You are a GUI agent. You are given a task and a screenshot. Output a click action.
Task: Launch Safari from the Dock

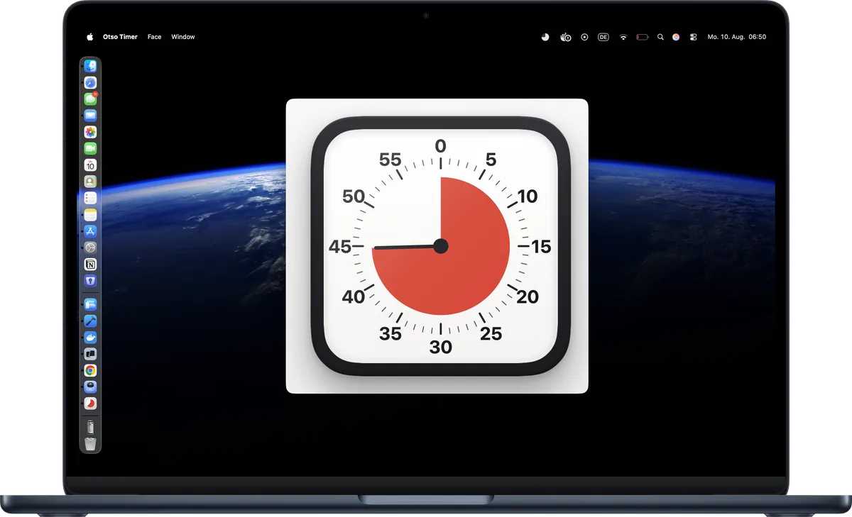click(x=90, y=82)
